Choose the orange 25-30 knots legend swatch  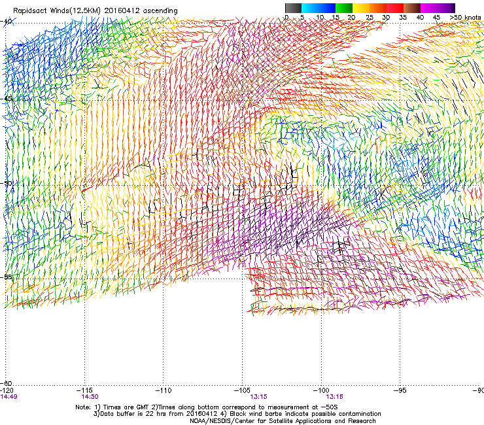[378, 8]
